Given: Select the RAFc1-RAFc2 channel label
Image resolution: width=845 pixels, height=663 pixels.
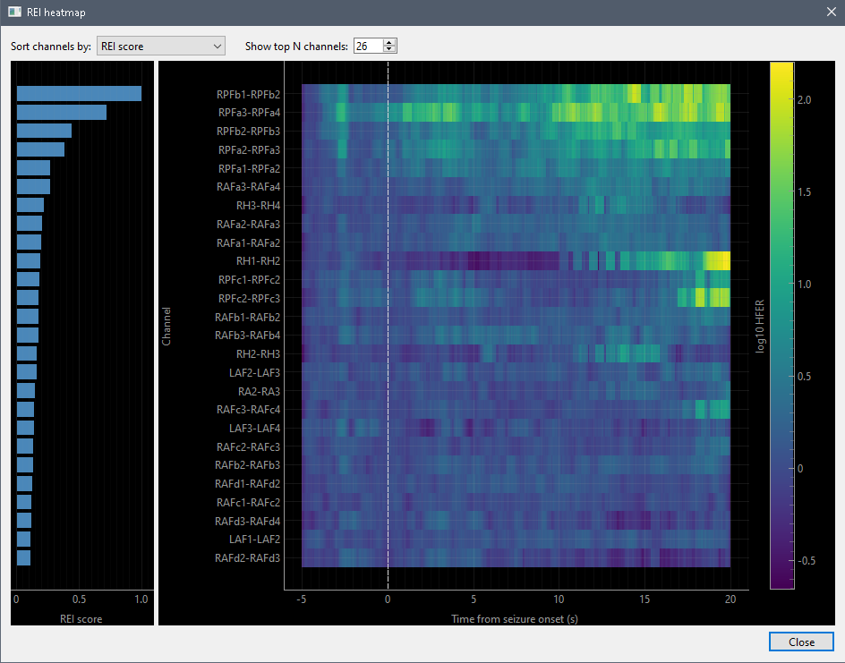Looking at the screenshot, I should pos(248,503).
